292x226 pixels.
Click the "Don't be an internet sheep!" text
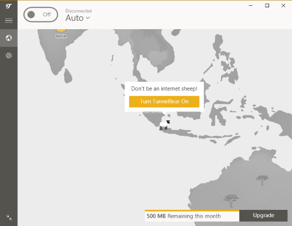164,89
